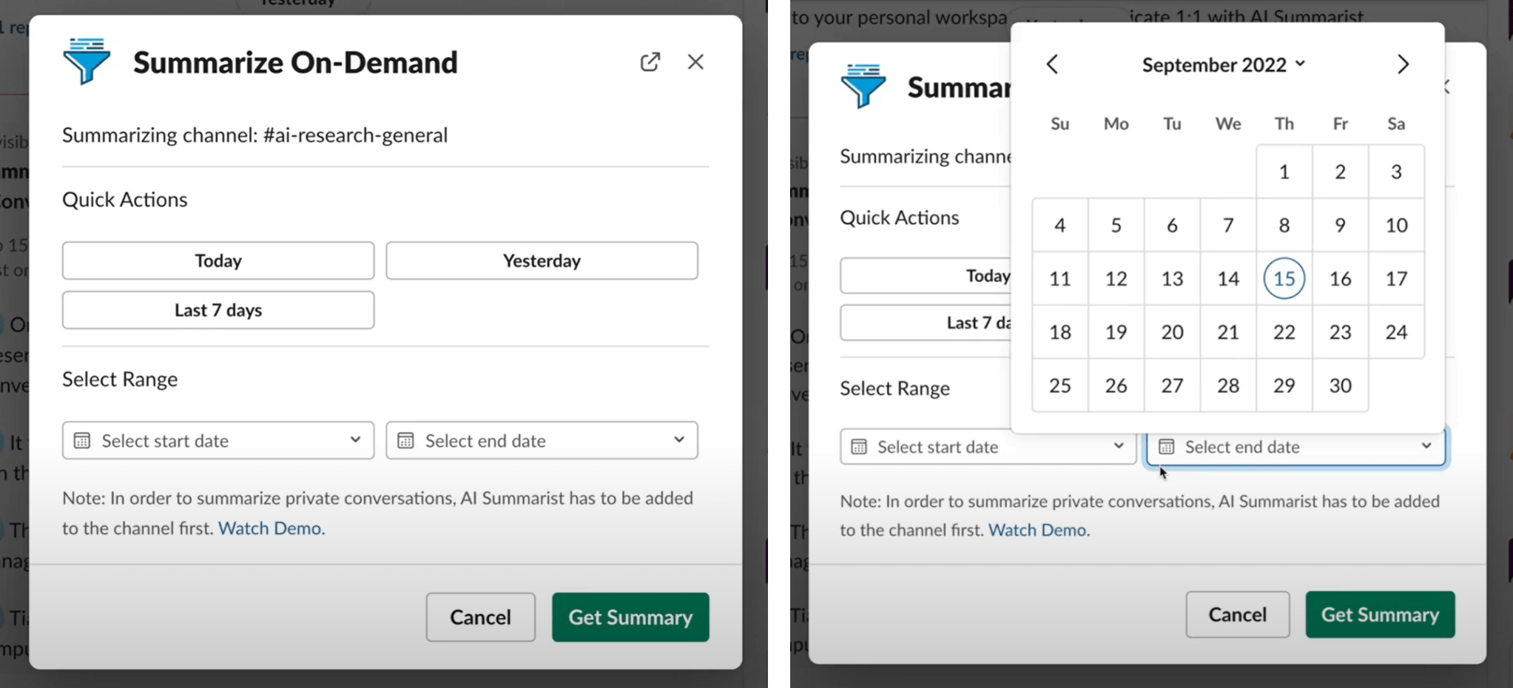Choose the Yesterday quick action

tap(542, 260)
